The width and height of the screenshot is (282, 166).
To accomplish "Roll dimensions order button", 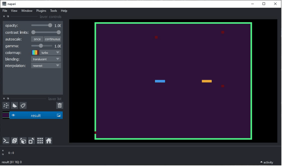I will point(23,141).
